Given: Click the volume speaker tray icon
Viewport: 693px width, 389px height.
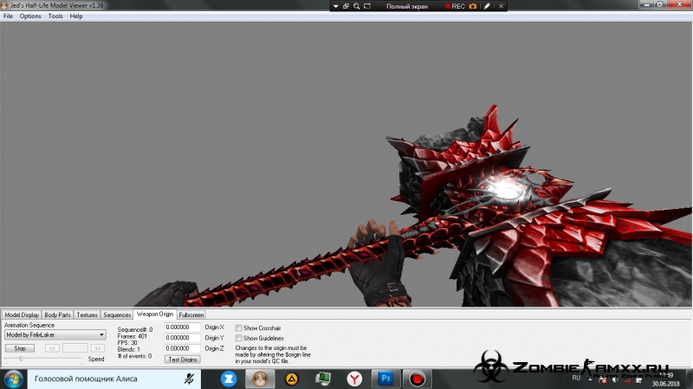Looking at the screenshot, I should [x=615, y=380].
